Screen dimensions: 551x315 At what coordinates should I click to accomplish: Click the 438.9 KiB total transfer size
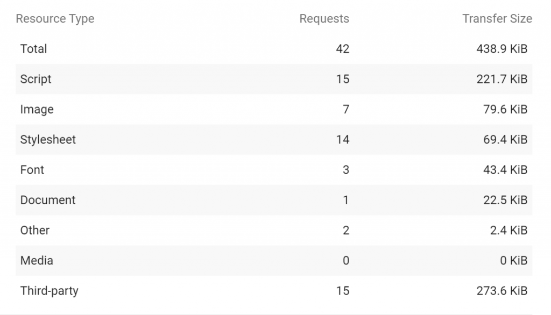pos(502,49)
